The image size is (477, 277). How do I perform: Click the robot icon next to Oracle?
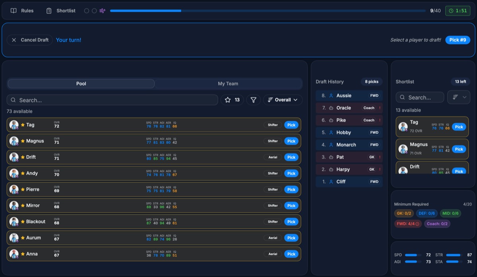click(331, 108)
